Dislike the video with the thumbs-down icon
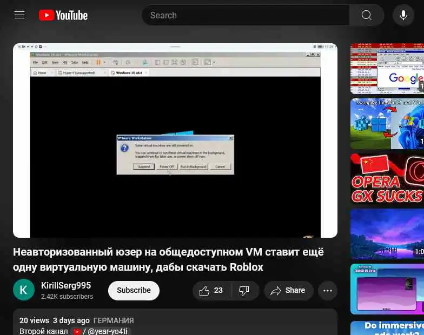The height and width of the screenshot is (335, 424). [x=244, y=291]
